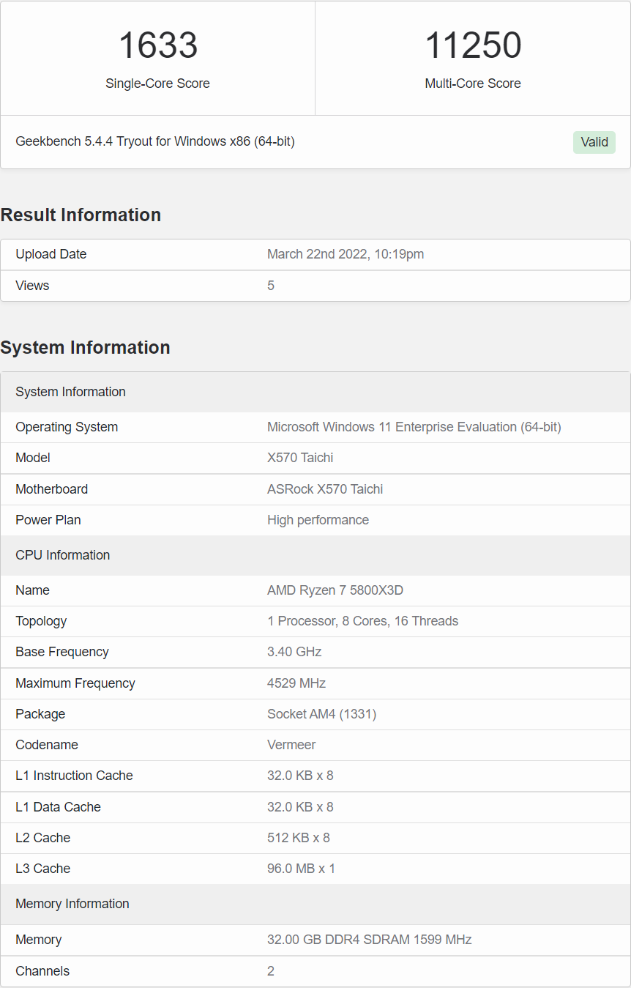Click the green Valid badge
Image resolution: width=631 pixels, height=988 pixels.
click(594, 142)
